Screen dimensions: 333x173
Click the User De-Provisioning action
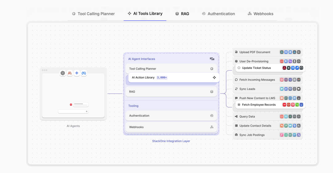point(268,61)
